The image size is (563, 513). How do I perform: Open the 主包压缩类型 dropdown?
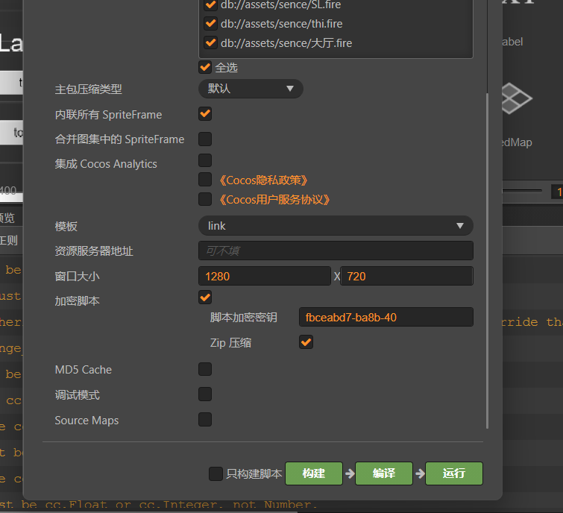pyautogui.click(x=251, y=89)
